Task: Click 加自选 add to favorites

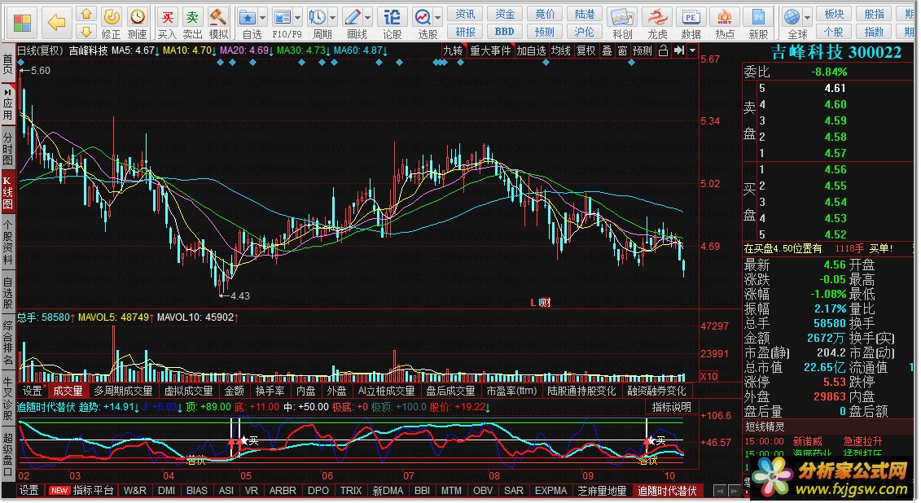Action: pos(531,51)
